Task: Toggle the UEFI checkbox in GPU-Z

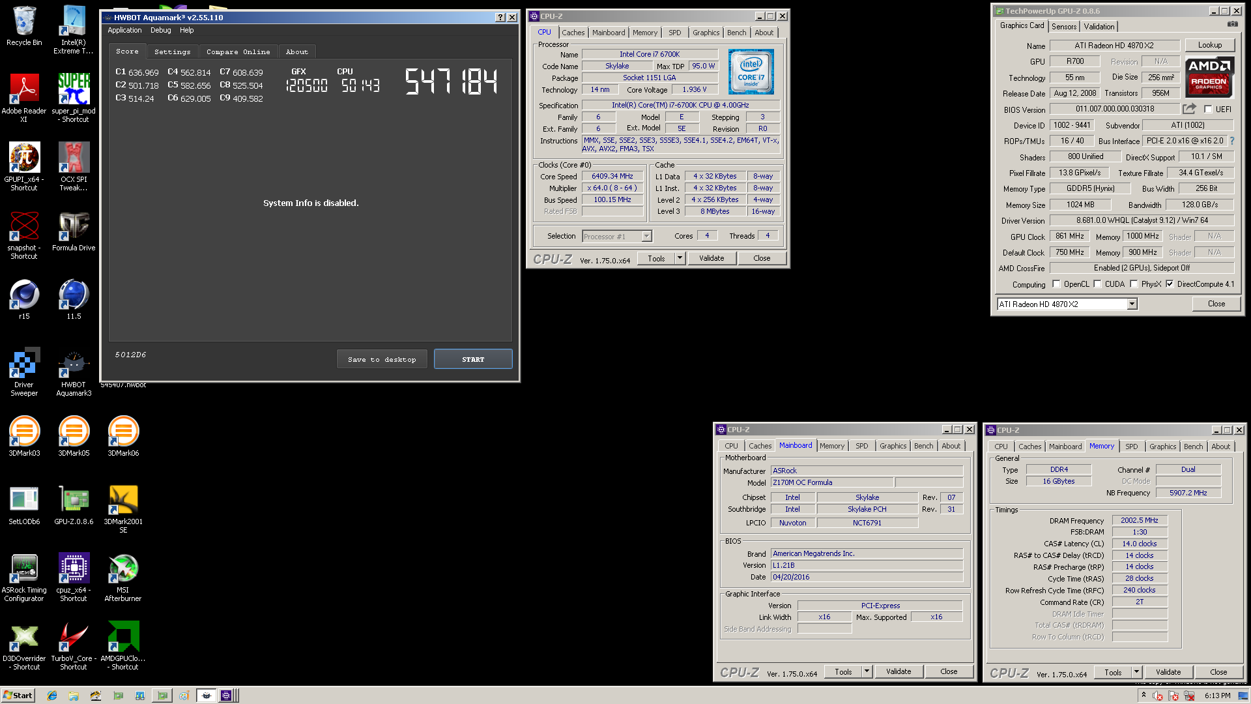Action: tap(1208, 110)
